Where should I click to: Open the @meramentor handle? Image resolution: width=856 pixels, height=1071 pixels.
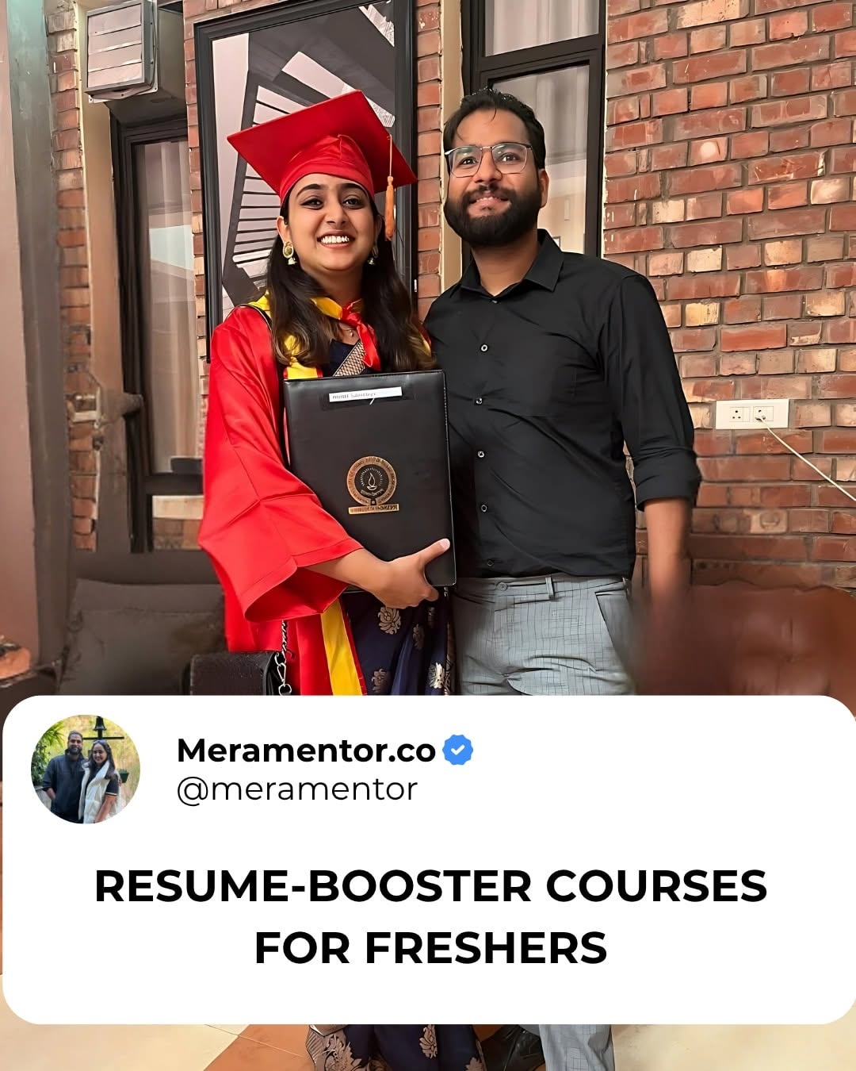click(x=296, y=789)
